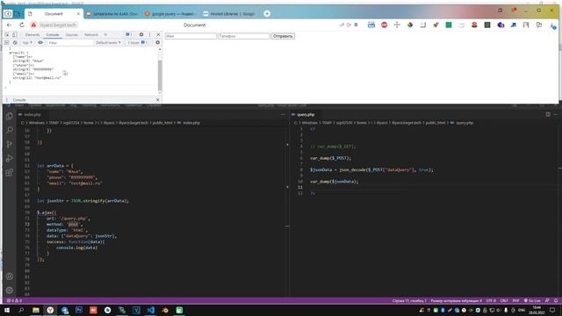This screenshot has height=316, width=562.
Task: Open a new browser tab with plus button
Action: (267, 14)
